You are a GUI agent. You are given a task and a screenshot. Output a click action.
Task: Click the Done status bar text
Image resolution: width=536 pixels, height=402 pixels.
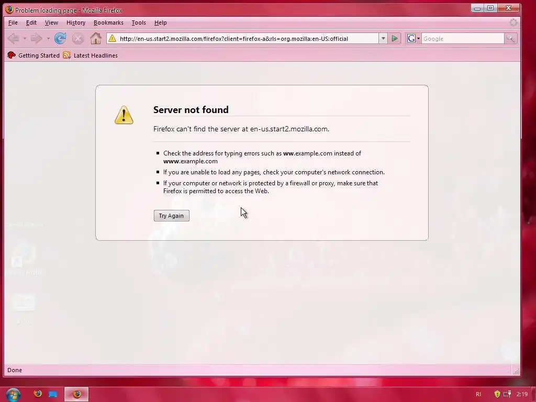pyautogui.click(x=15, y=370)
